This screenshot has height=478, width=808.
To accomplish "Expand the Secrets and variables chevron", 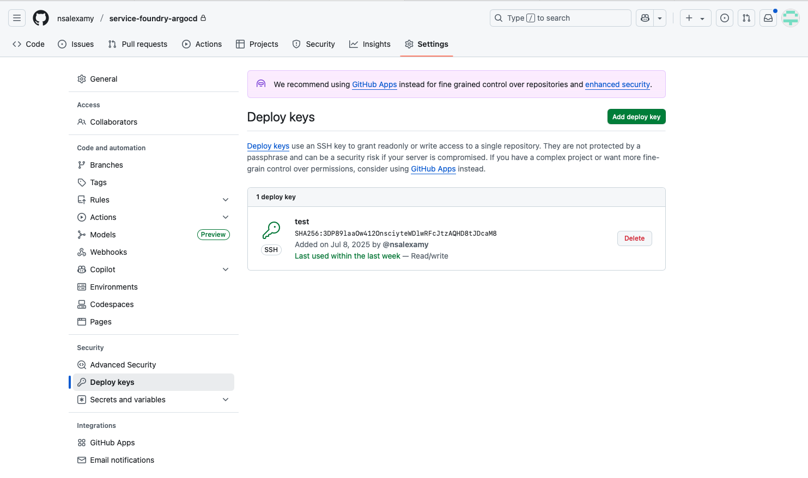I will click(226, 400).
